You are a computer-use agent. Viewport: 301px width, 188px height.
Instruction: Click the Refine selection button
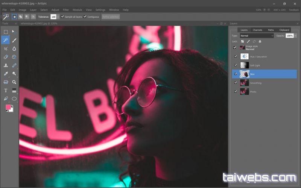111,17
